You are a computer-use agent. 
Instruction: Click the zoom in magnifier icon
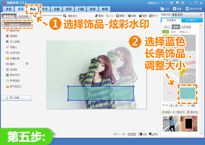pos(65,16)
